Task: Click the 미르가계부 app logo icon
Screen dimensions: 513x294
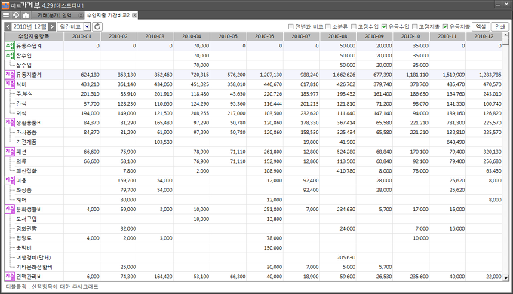Action: (x=5, y=5)
